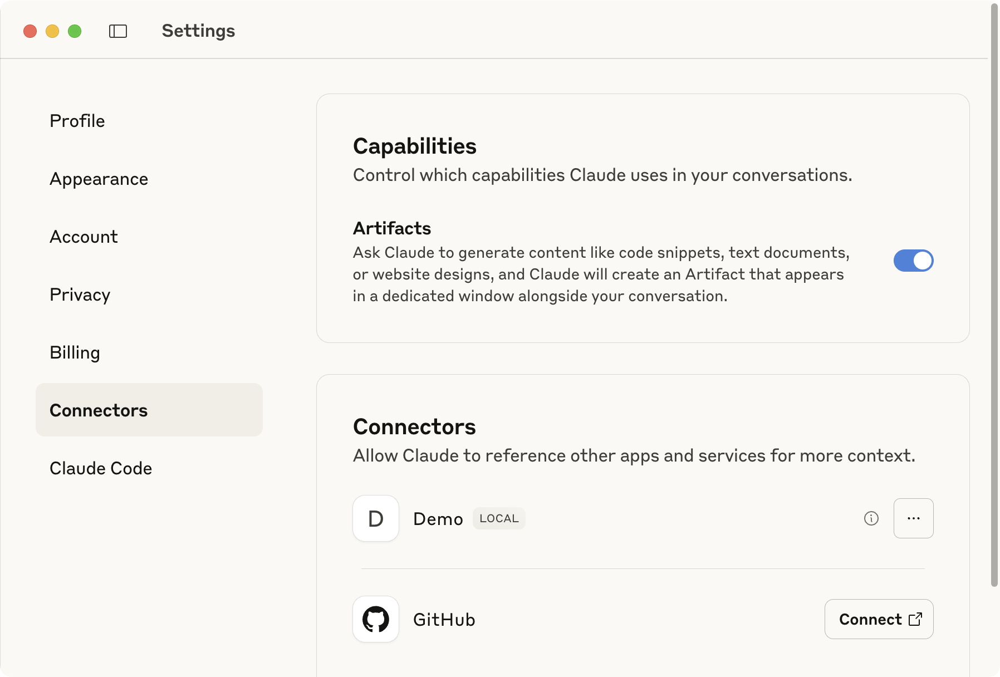This screenshot has height=677, width=1000.
Task: Open the Profile settings section
Action: click(77, 121)
